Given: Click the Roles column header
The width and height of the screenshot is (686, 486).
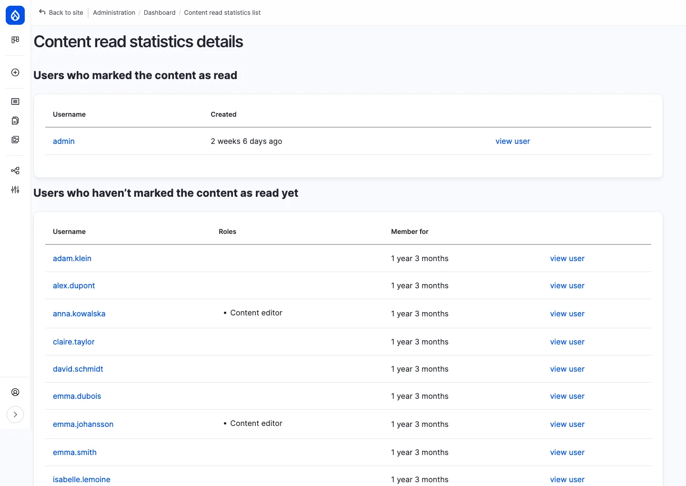Looking at the screenshot, I should (227, 232).
